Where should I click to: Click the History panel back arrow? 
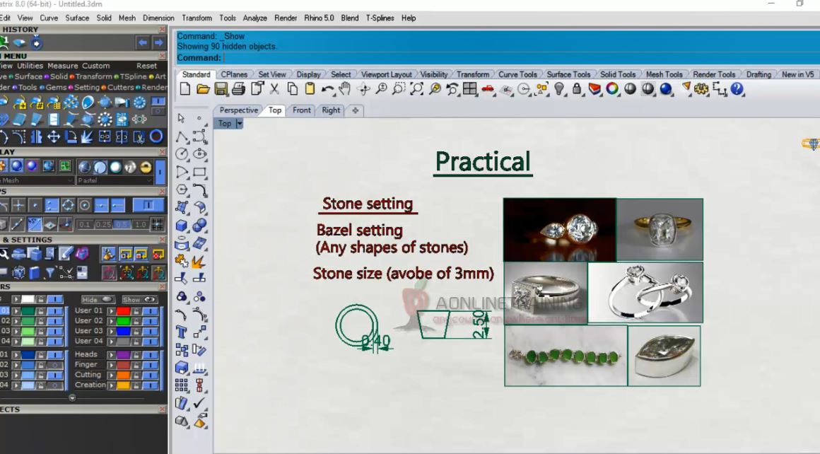click(142, 42)
